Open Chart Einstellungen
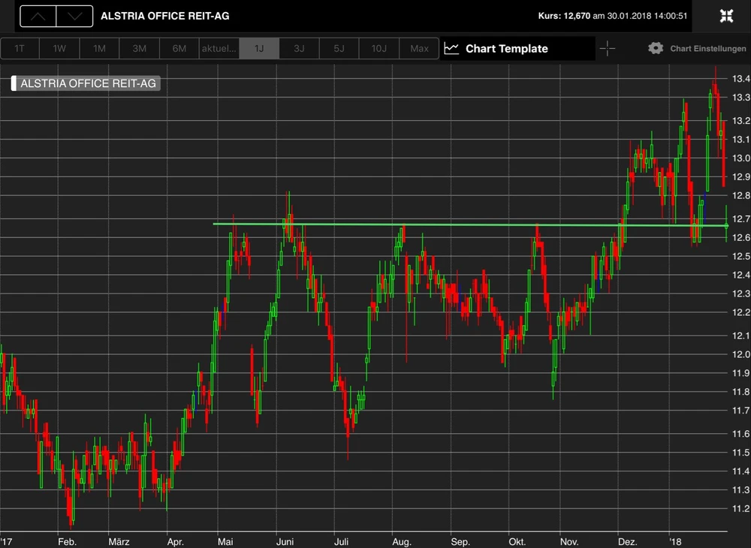 click(708, 49)
